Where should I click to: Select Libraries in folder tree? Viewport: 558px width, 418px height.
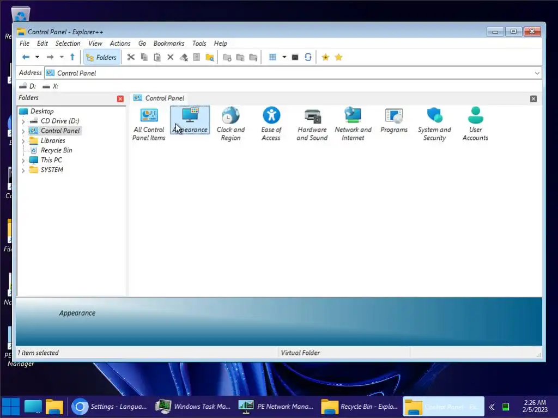coord(53,140)
